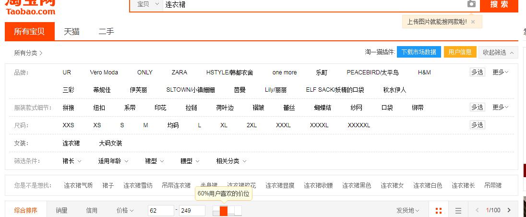Expand 更多 in the brand row

(501, 72)
